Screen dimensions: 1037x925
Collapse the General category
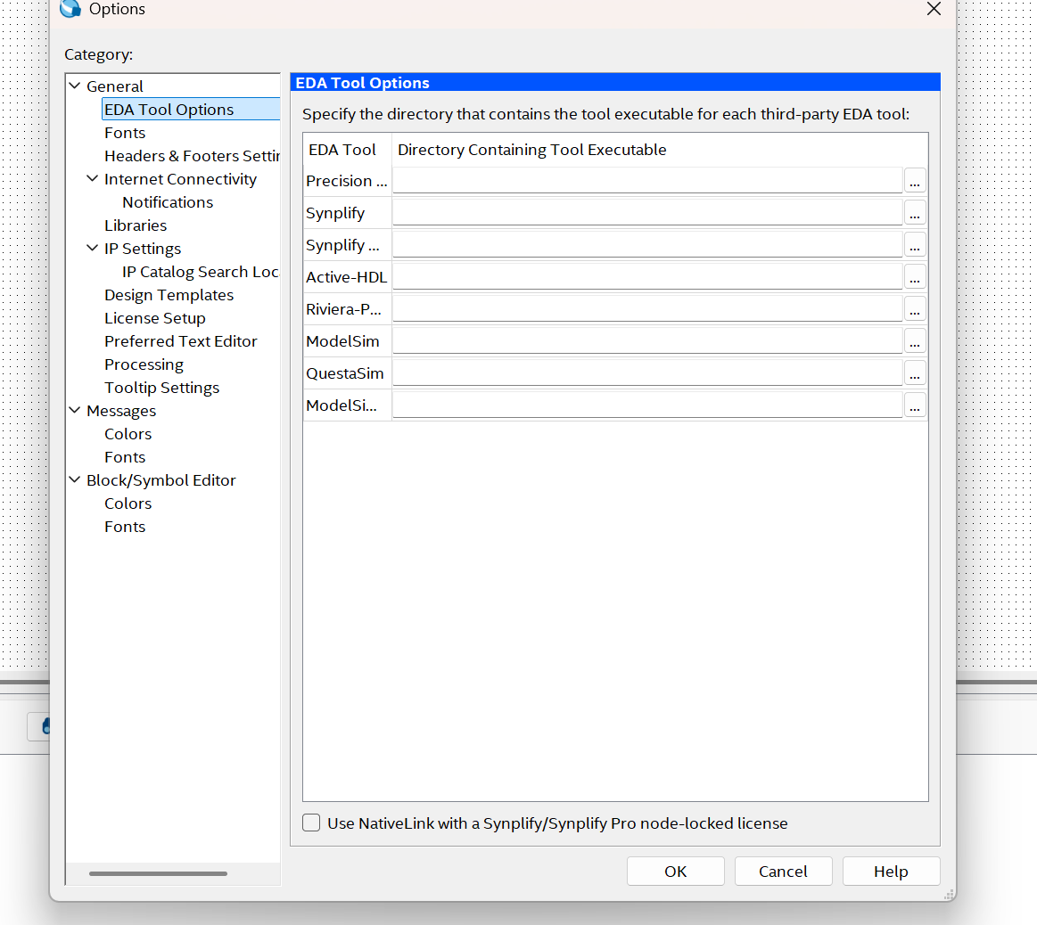(75, 86)
